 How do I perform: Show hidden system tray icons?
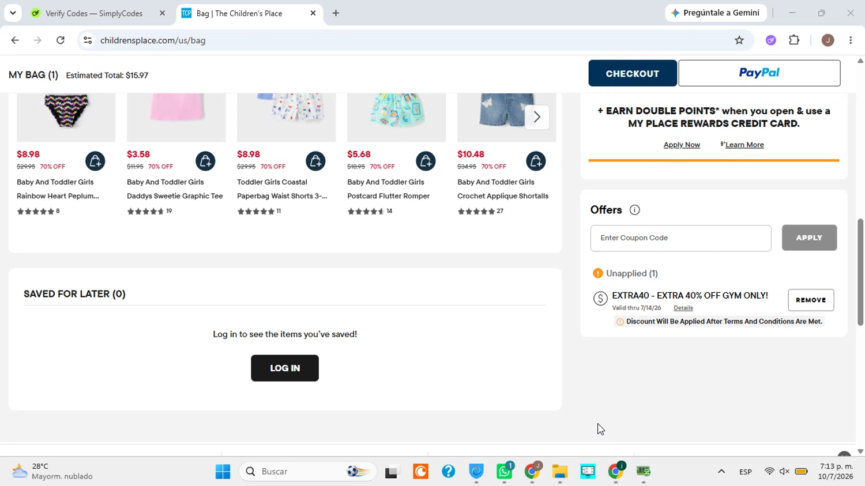(721, 472)
